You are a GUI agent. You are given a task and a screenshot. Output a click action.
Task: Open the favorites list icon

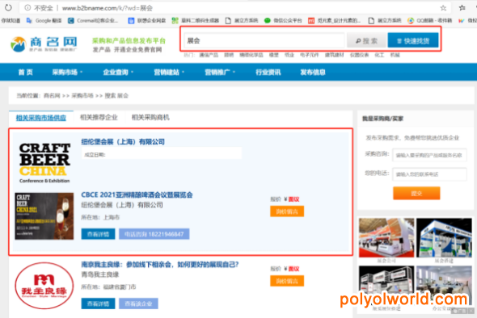tap(462, 8)
